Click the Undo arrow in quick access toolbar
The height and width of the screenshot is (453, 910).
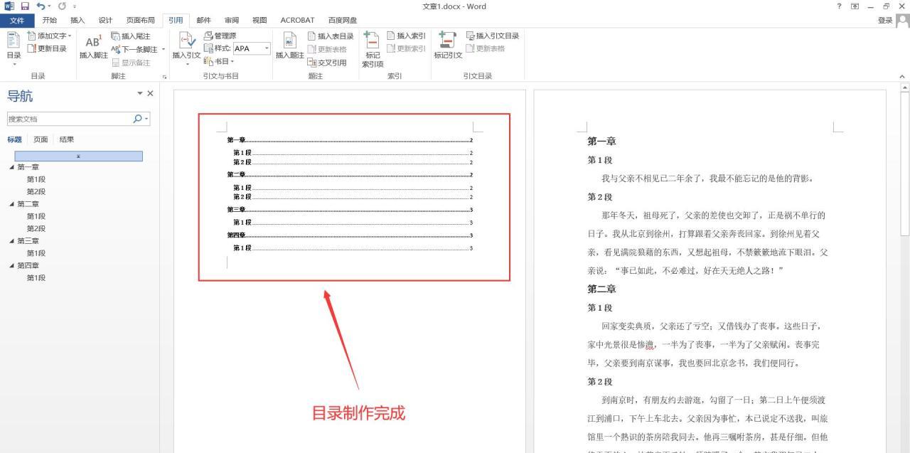40,6
